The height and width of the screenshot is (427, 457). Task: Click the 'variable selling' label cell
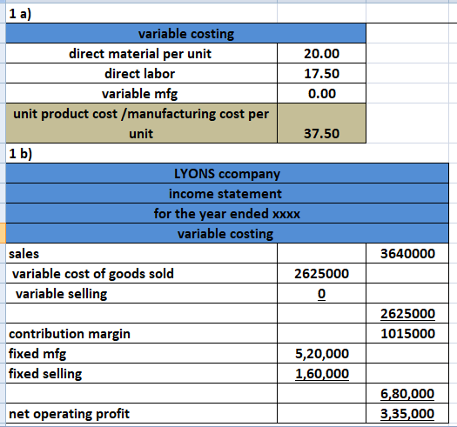pos(141,293)
